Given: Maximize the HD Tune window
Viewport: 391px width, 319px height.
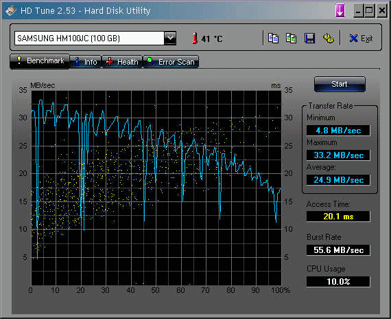Looking at the screenshot, I should pos(369,11).
